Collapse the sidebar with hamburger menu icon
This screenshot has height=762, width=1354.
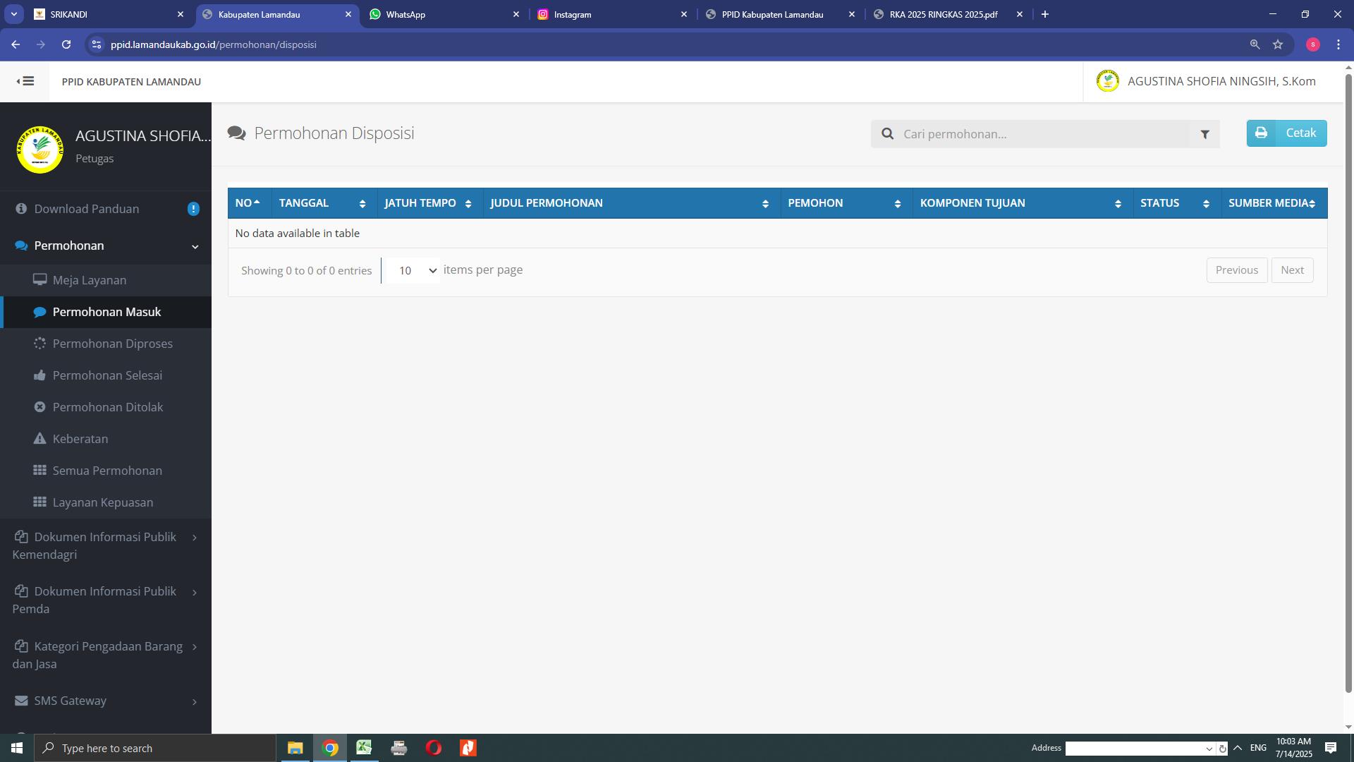(25, 81)
